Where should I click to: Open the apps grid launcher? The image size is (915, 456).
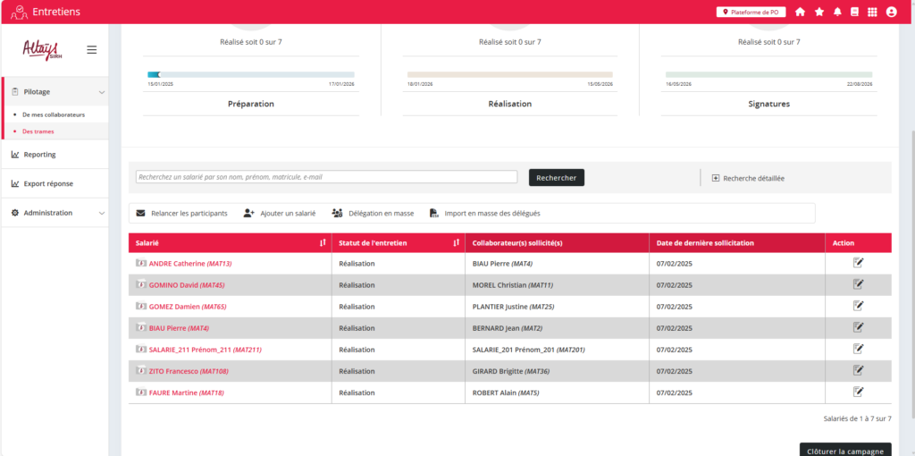tap(872, 12)
